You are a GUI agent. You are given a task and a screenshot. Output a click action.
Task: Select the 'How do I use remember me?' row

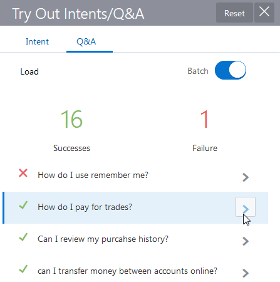tap(136, 175)
